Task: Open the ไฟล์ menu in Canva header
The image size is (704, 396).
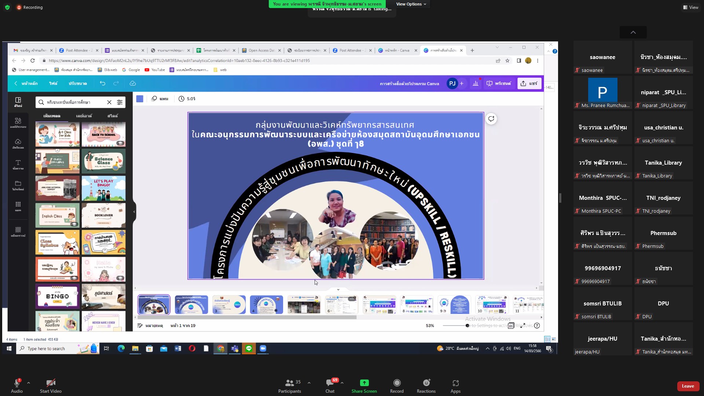Action: [x=53, y=84]
